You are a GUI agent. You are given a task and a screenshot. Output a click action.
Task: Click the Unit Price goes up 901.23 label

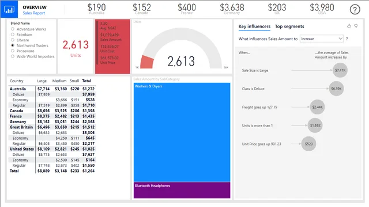click(261, 144)
